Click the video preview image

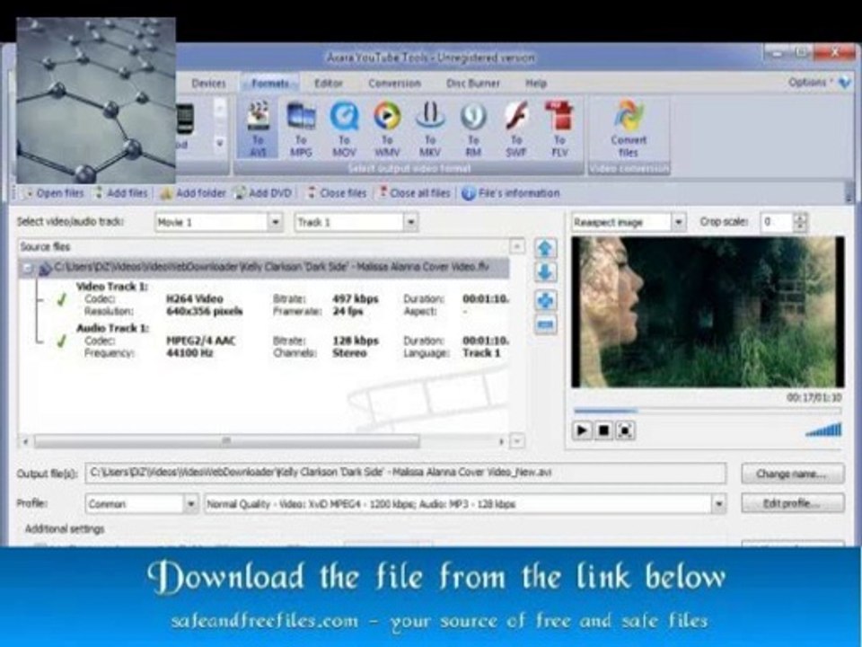(x=708, y=312)
